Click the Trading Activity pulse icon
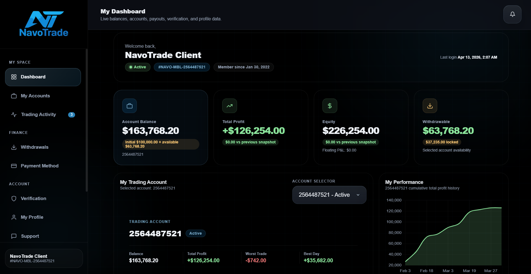Screen dimensions: 531x274 pos(14,115)
